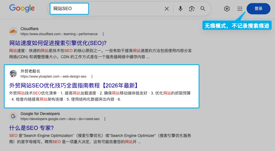Open image search with camera icon
This screenshot has width=275, height=151.
click(x=192, y=9)
